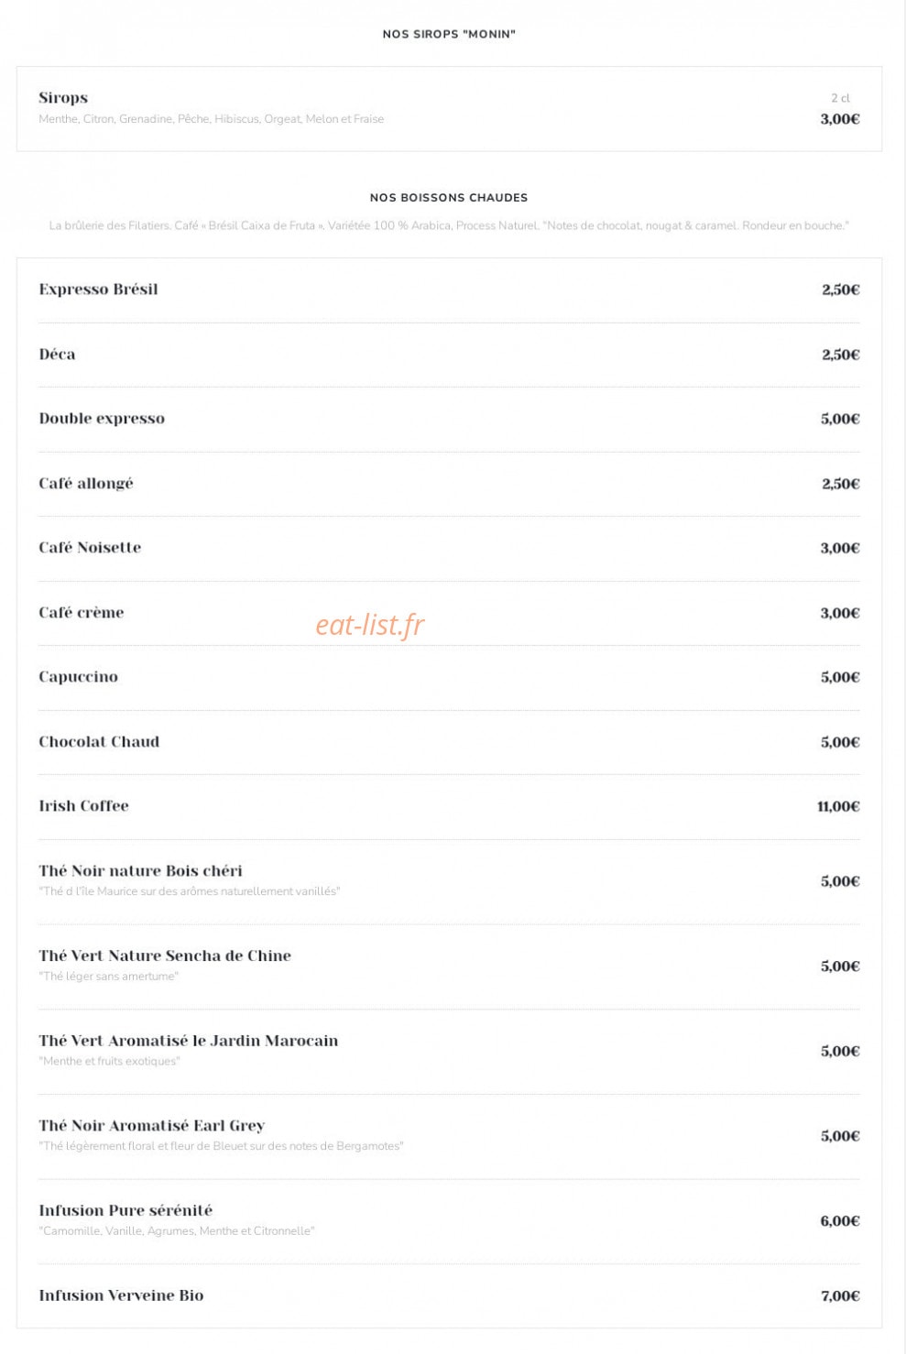Select Double expresso item
906x1354 pixels.
449,419
